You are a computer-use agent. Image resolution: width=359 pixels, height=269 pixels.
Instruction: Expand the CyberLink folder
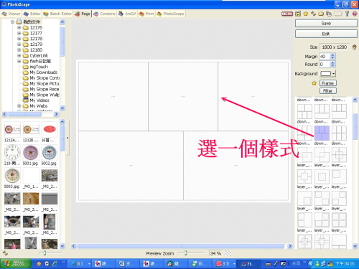pos(19,55)
